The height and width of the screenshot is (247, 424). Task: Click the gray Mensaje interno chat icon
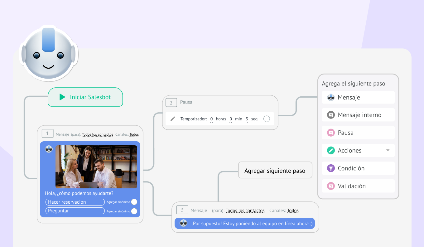[331, 115]
